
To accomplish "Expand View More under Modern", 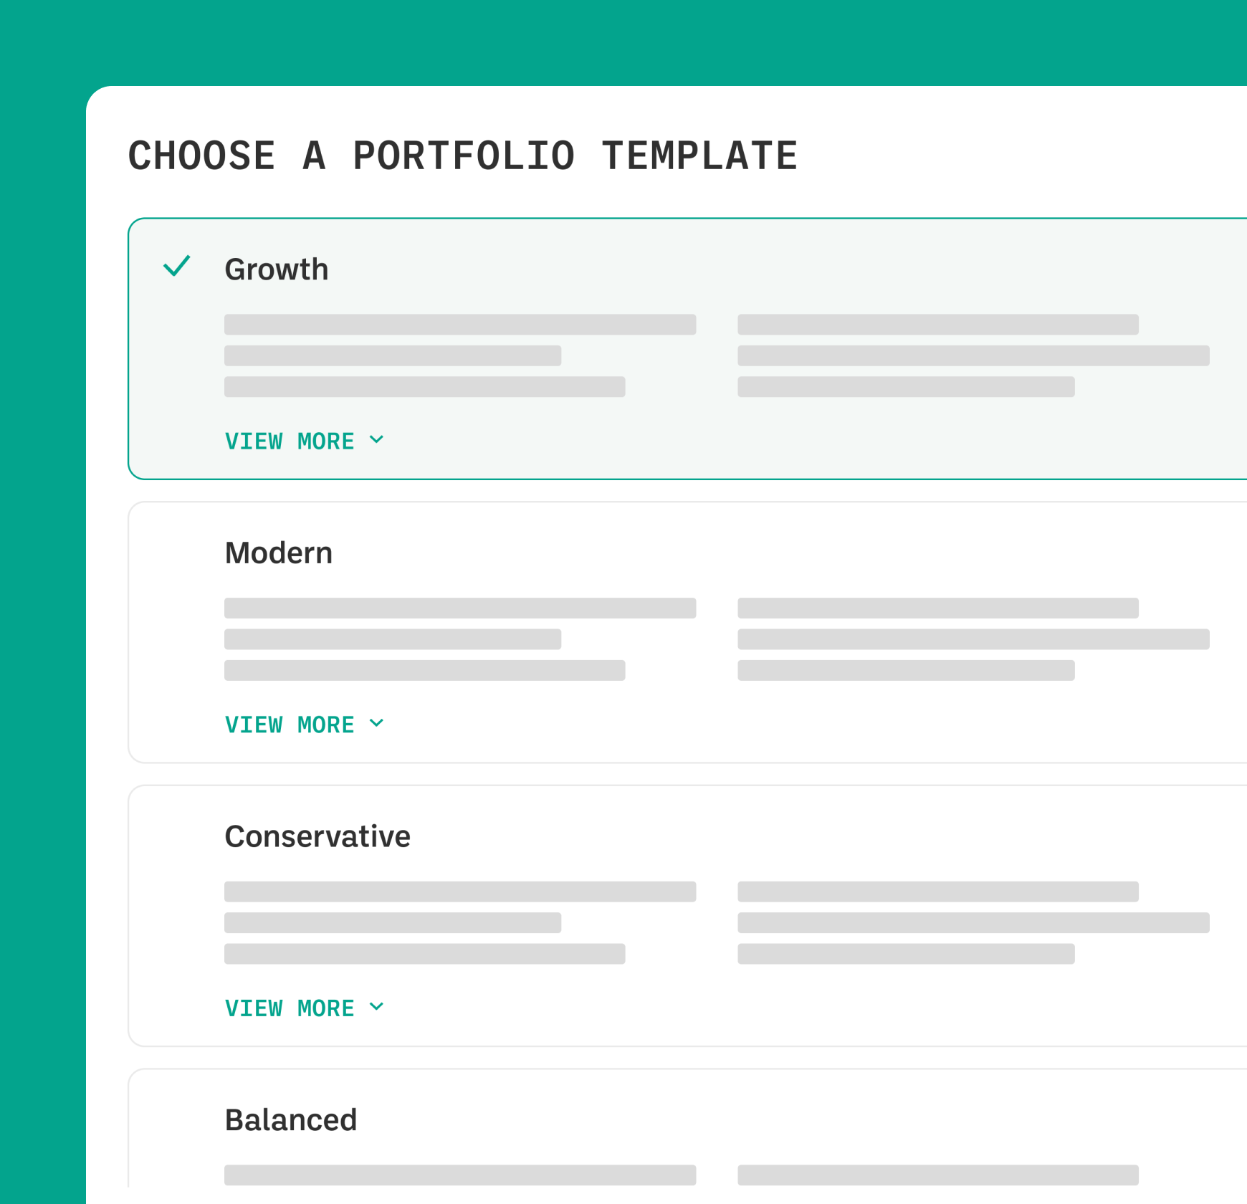I will click(x=290, y=725).
